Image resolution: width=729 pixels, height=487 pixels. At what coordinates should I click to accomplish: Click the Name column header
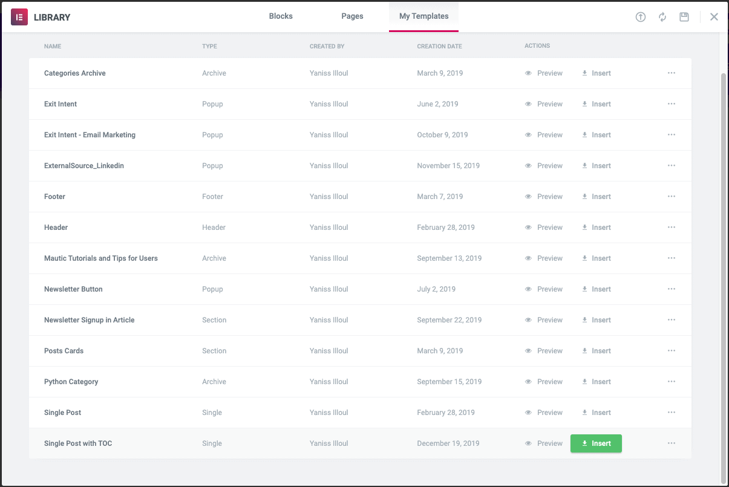53,46
